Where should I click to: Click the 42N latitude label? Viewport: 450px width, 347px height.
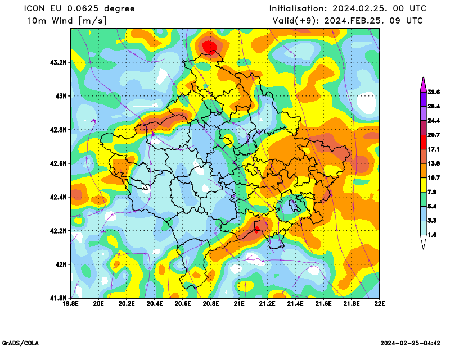[x=61, y=264]
